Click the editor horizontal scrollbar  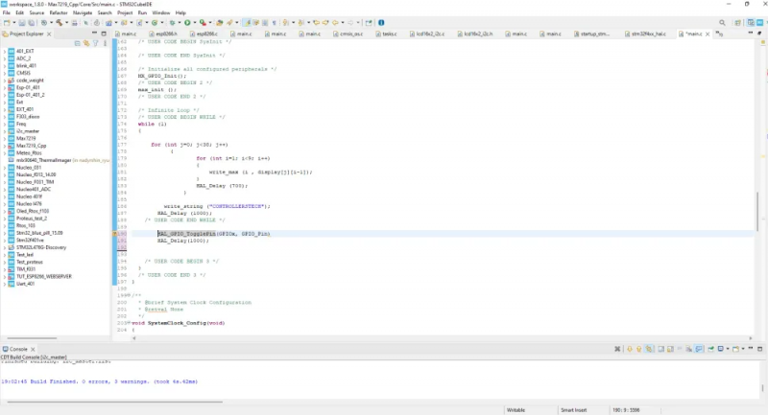click(x=441, y=337)
